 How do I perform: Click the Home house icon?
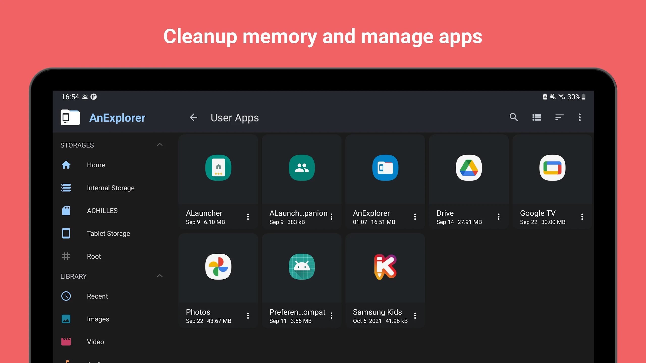click(x=66, y=165)
